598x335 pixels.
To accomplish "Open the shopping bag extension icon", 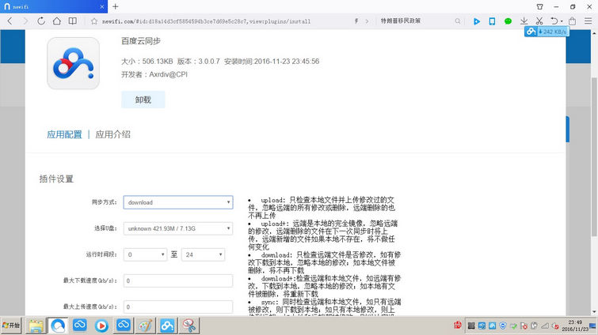I will tap(572, 21).
